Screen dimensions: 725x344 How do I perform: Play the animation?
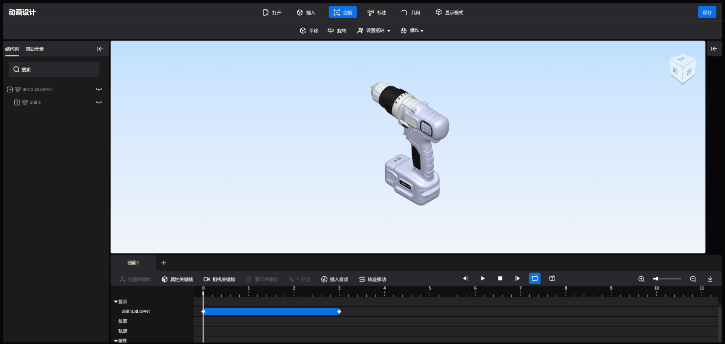[x=483, y=278]
